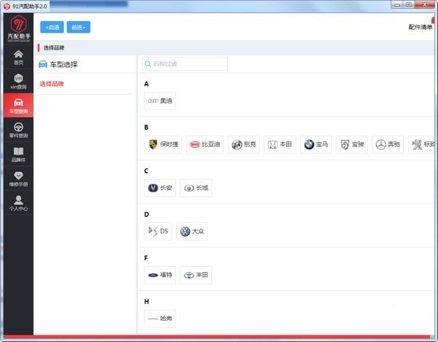Click the letter A section heading
438x342 pixels.
point(147,84)
